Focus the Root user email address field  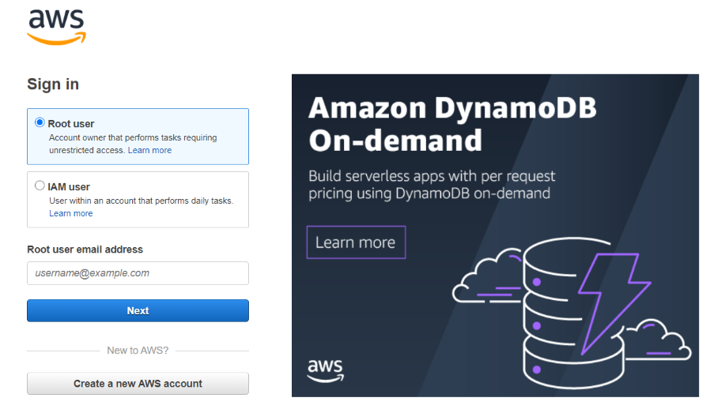coord(138,273)
